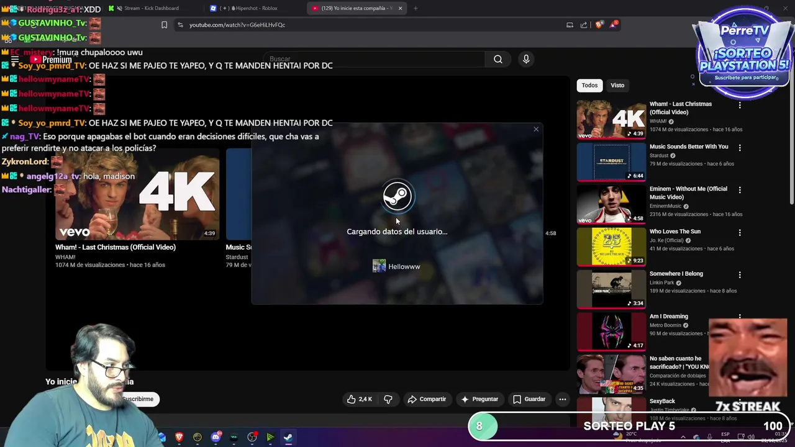Viewport: 795px width, 447px height.
Task: Click sidebar channel name EminemMusic
Action: [x=665, y=206]
